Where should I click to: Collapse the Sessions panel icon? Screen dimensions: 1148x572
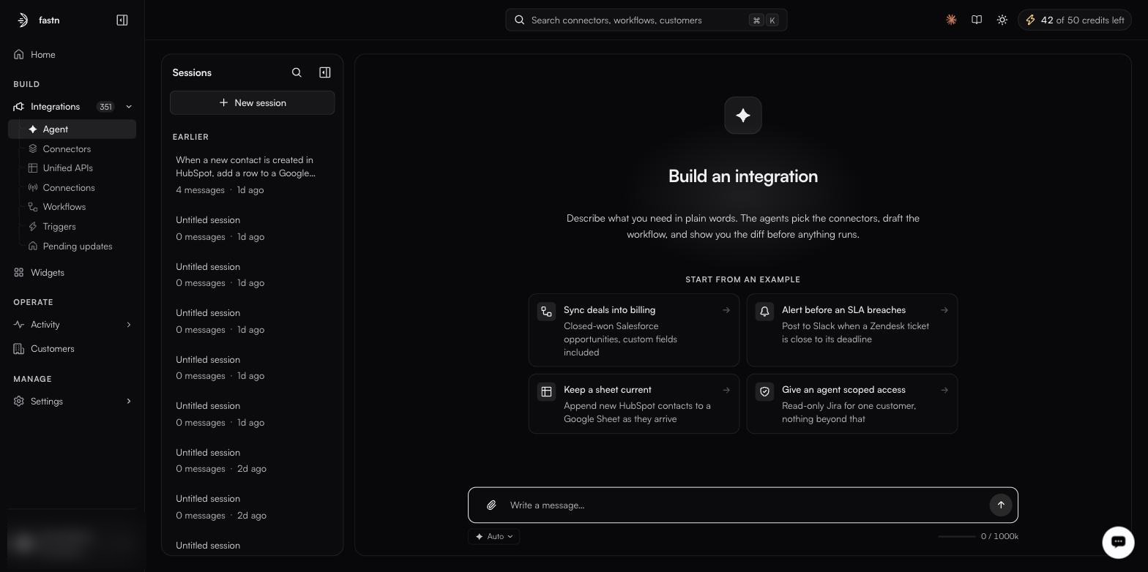pyautogui.click(x=325, y=72)
